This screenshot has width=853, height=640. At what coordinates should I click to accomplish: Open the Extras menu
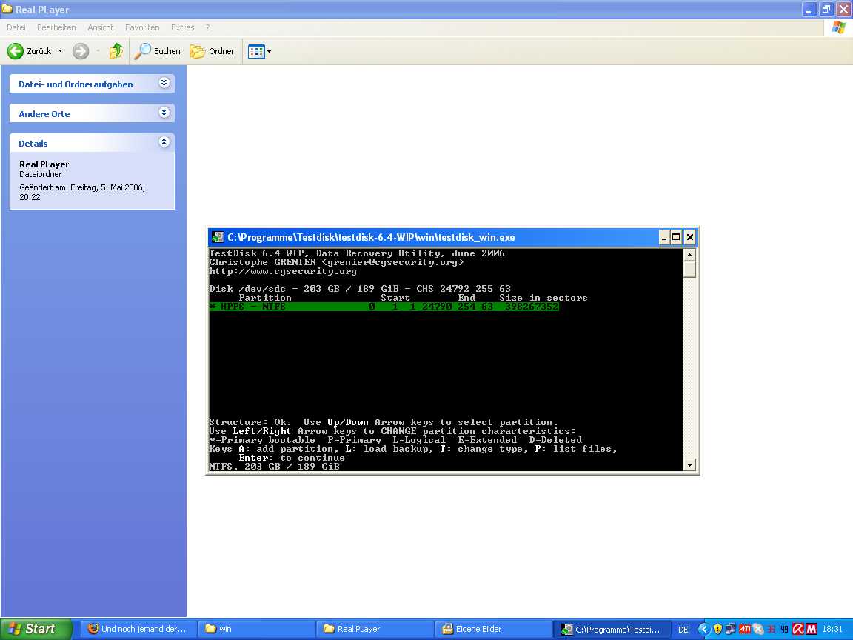point(182,27)
